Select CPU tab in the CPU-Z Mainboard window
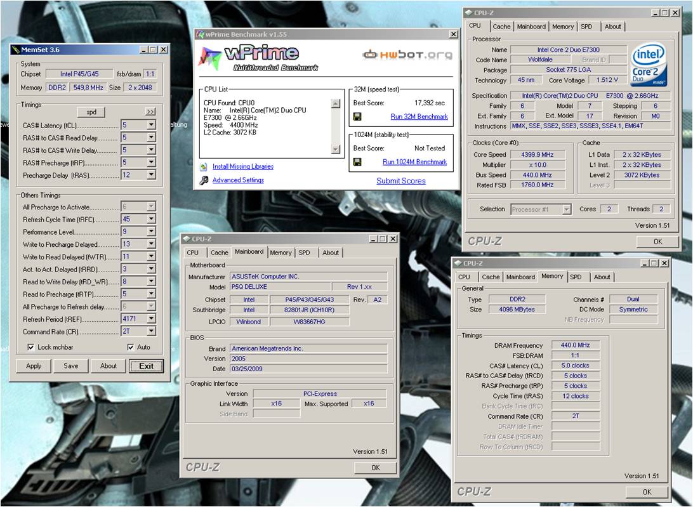This screenshot has height=507, width=693. pyautogui.click(x=193, y=253)
